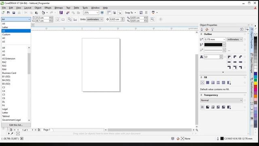Screen dimensions: 259x146
Task: Open outline width 0,176 mm dropdown
Action: pos(224,39)
